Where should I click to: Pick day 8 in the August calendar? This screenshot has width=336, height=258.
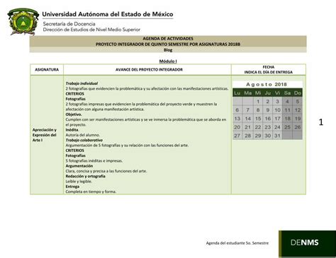(258, 110)
